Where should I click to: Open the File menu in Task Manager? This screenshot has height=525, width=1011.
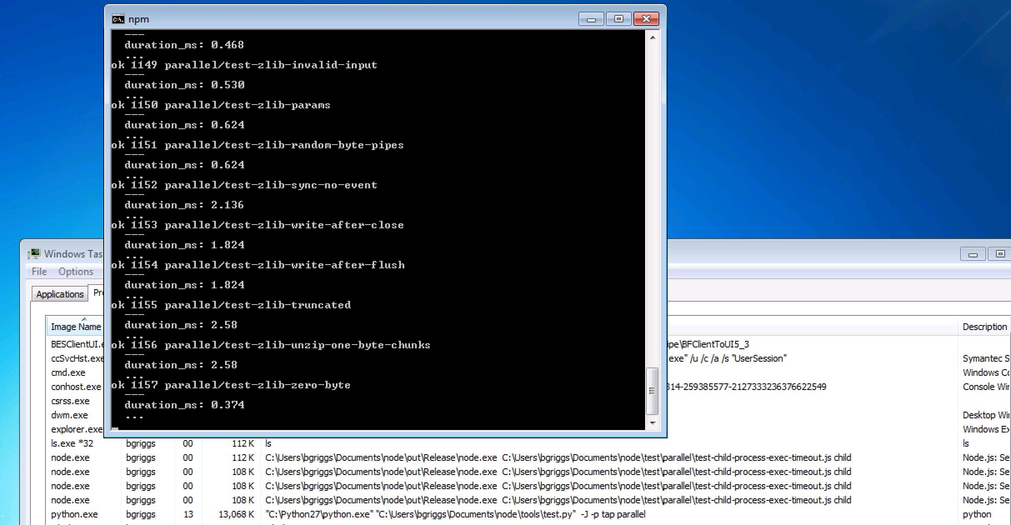39,272
